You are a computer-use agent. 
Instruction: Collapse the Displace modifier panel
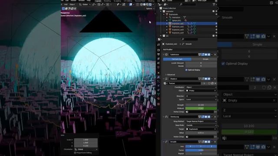[164, 79]
